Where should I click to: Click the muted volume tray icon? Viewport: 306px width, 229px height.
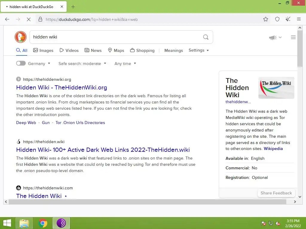(278, 223)
